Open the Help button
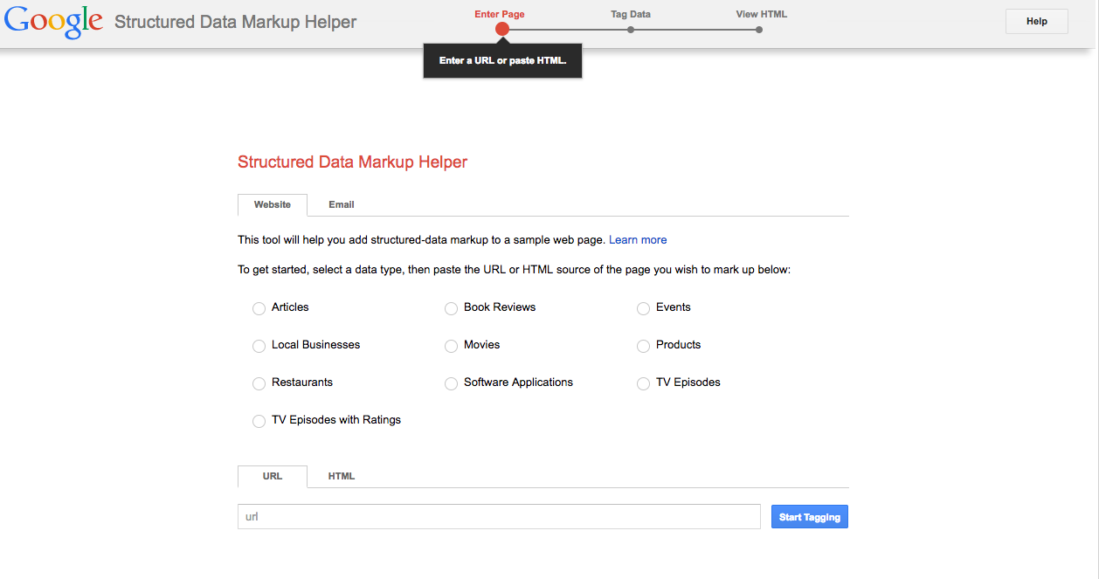The image size is (1099, 579). (1037, 21)
